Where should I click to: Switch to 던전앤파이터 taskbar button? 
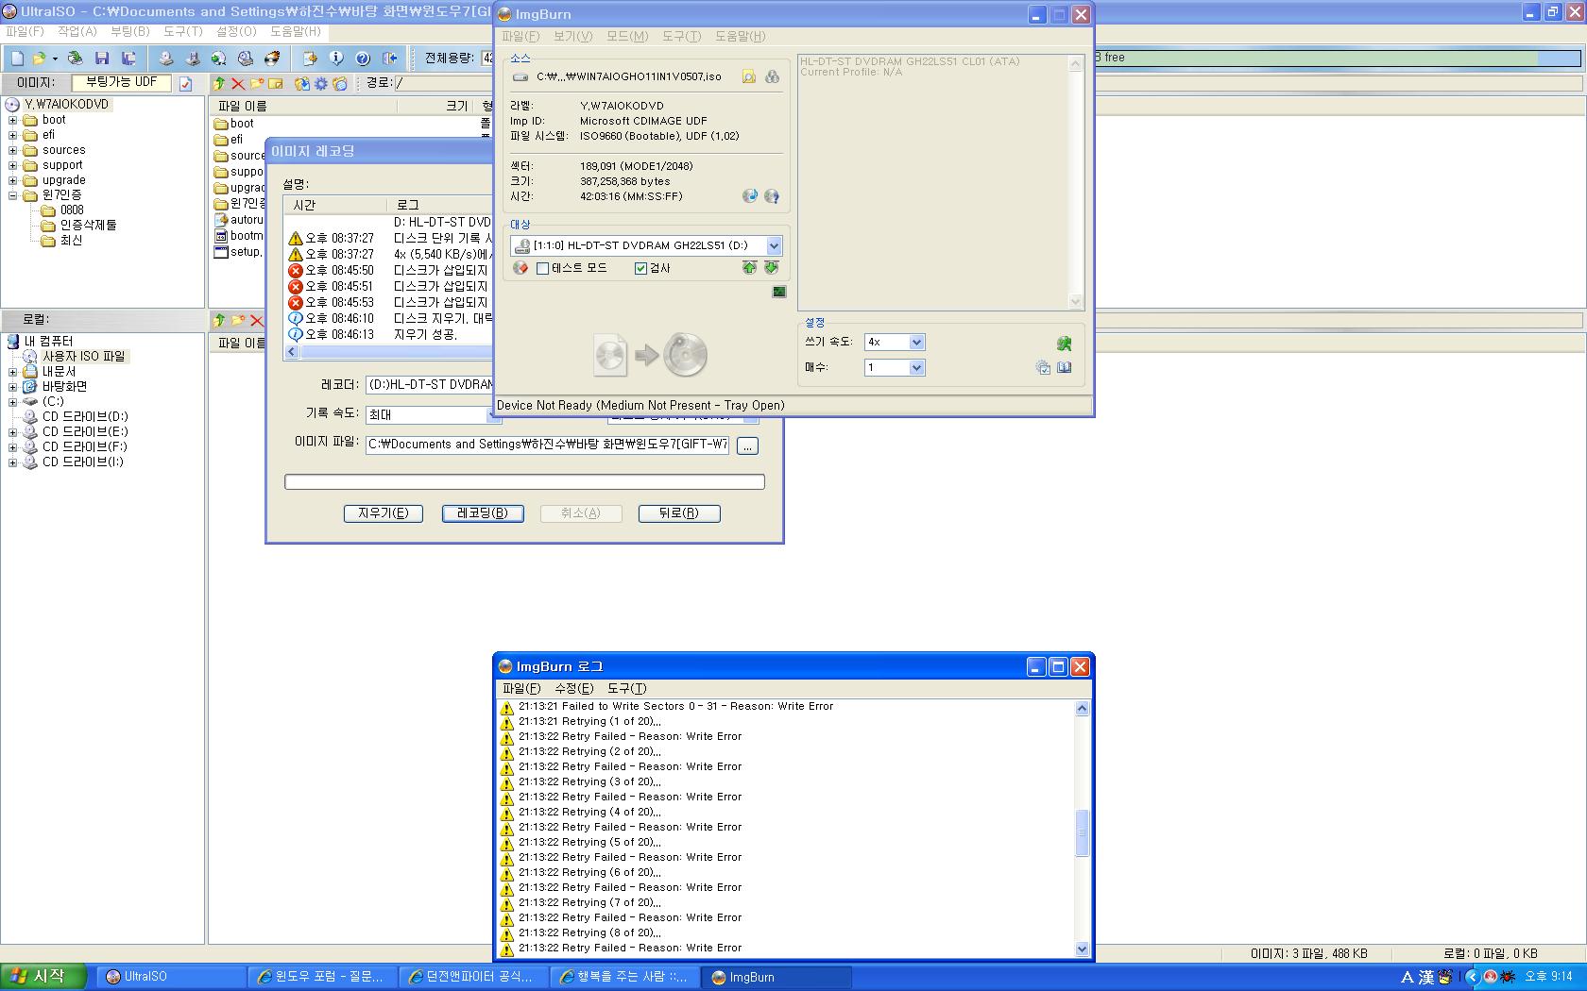[x=472, y=977]
